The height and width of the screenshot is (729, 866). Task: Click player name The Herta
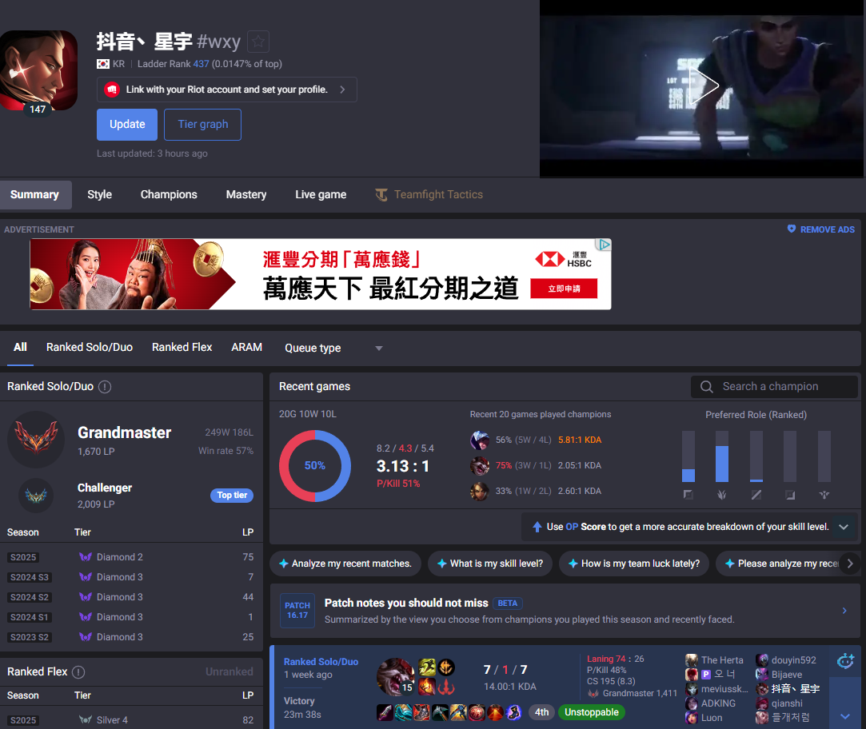point(722,660)
